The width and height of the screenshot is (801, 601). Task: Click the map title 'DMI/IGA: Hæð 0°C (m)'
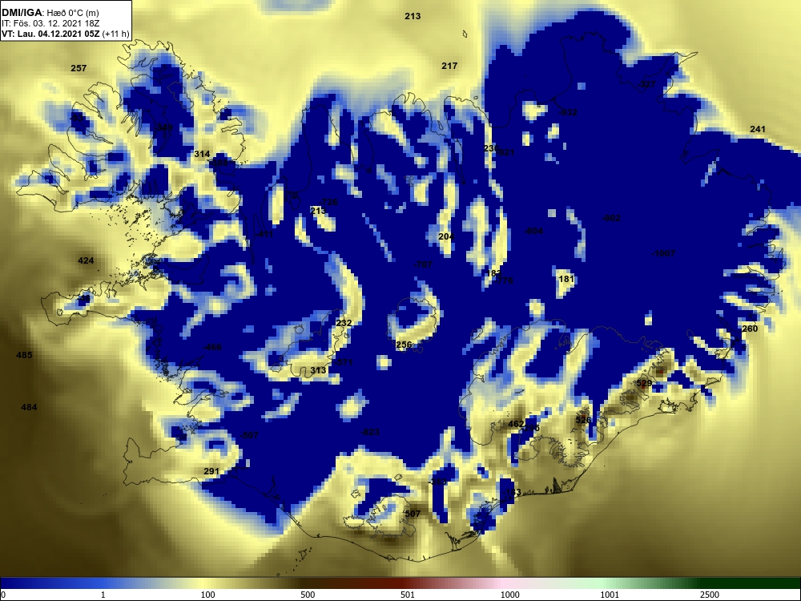(50, 13)
